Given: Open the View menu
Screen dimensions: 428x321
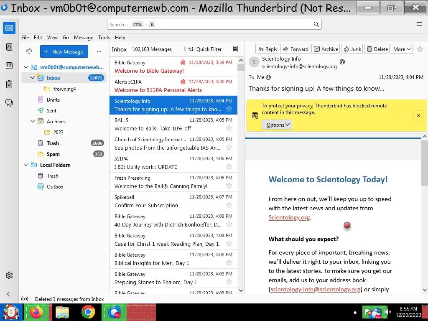Looking at the screenshot, I should 52,38.
